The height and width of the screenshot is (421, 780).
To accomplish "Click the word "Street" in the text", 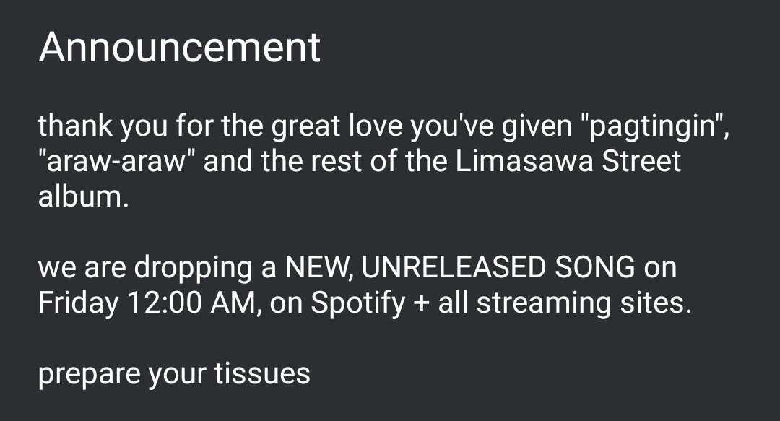I will (x=641, y=161).
